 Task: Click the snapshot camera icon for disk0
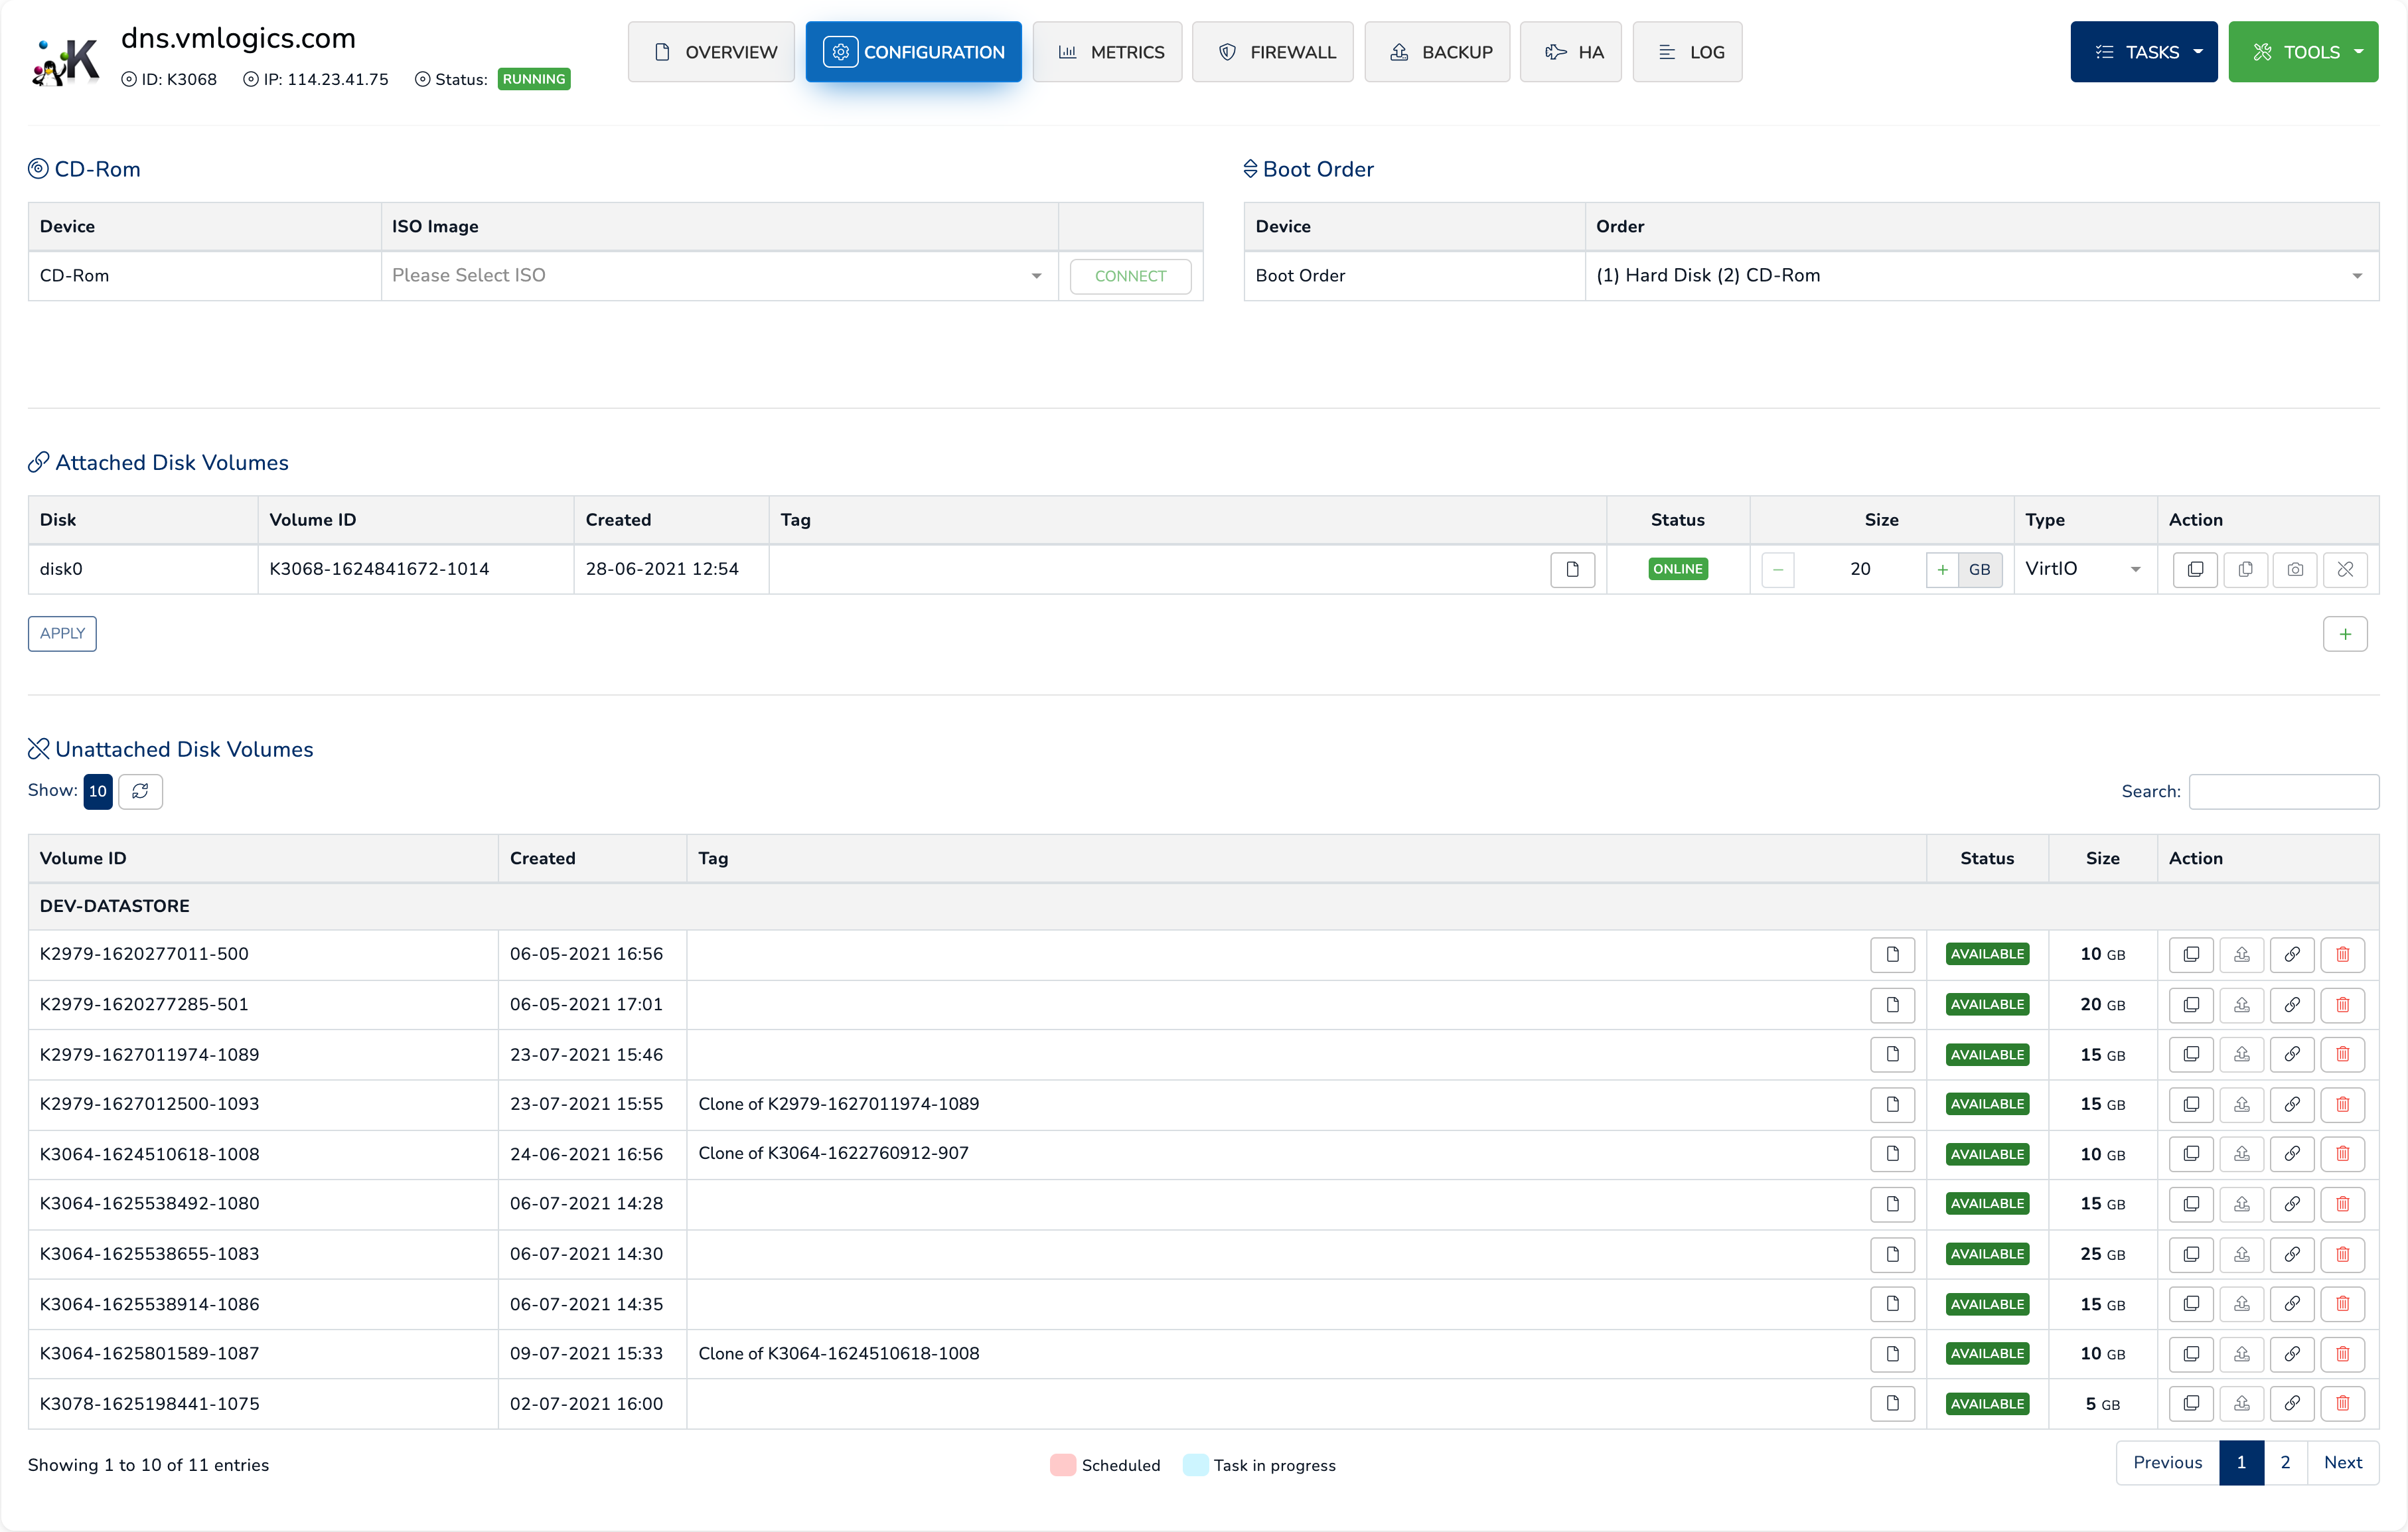pos(2295,569)
